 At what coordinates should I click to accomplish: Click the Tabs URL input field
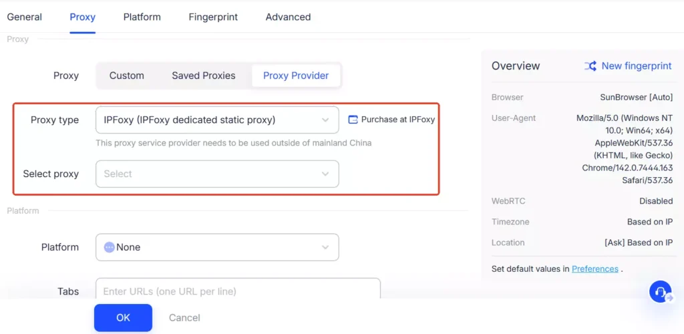coord(238,291)
